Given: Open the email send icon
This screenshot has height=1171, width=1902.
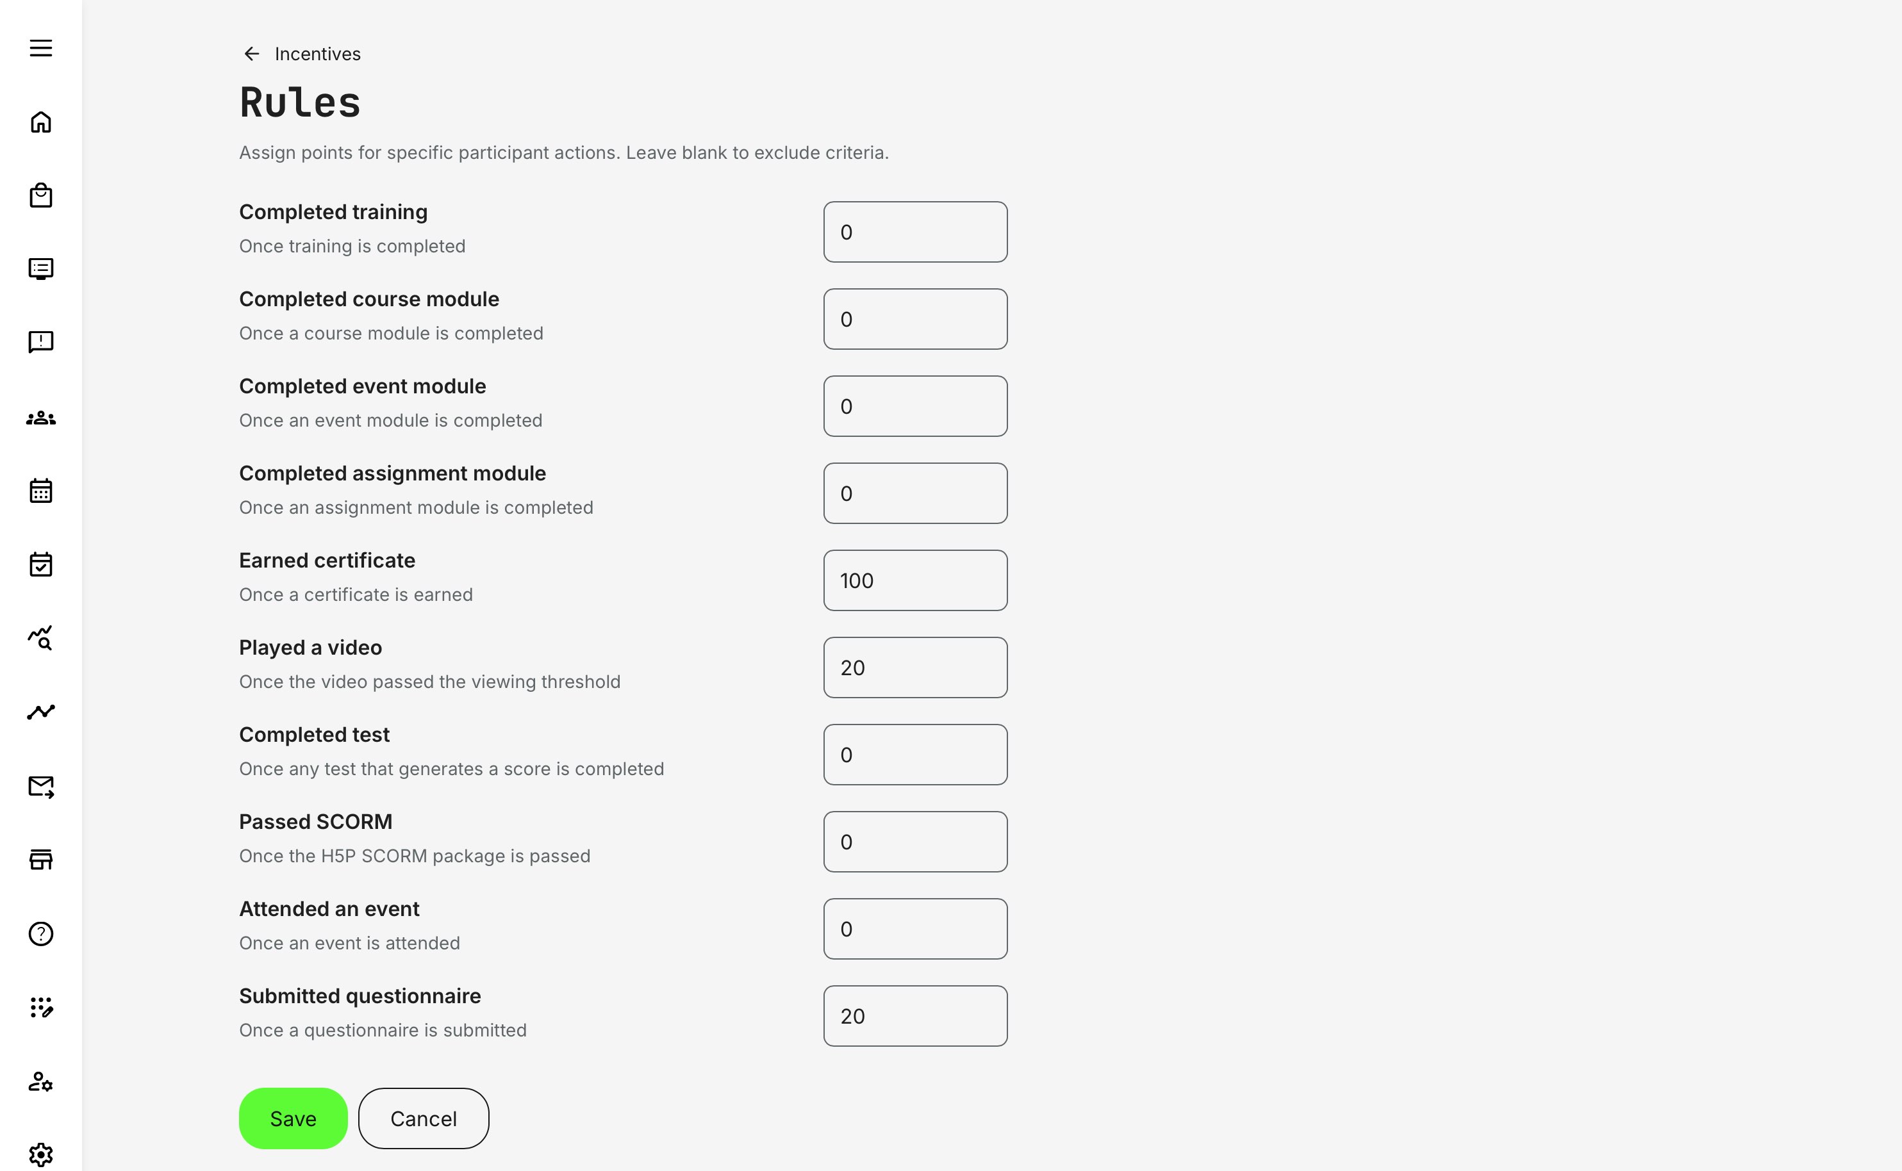Looking at the screenshot, I should tap(40, 786).
